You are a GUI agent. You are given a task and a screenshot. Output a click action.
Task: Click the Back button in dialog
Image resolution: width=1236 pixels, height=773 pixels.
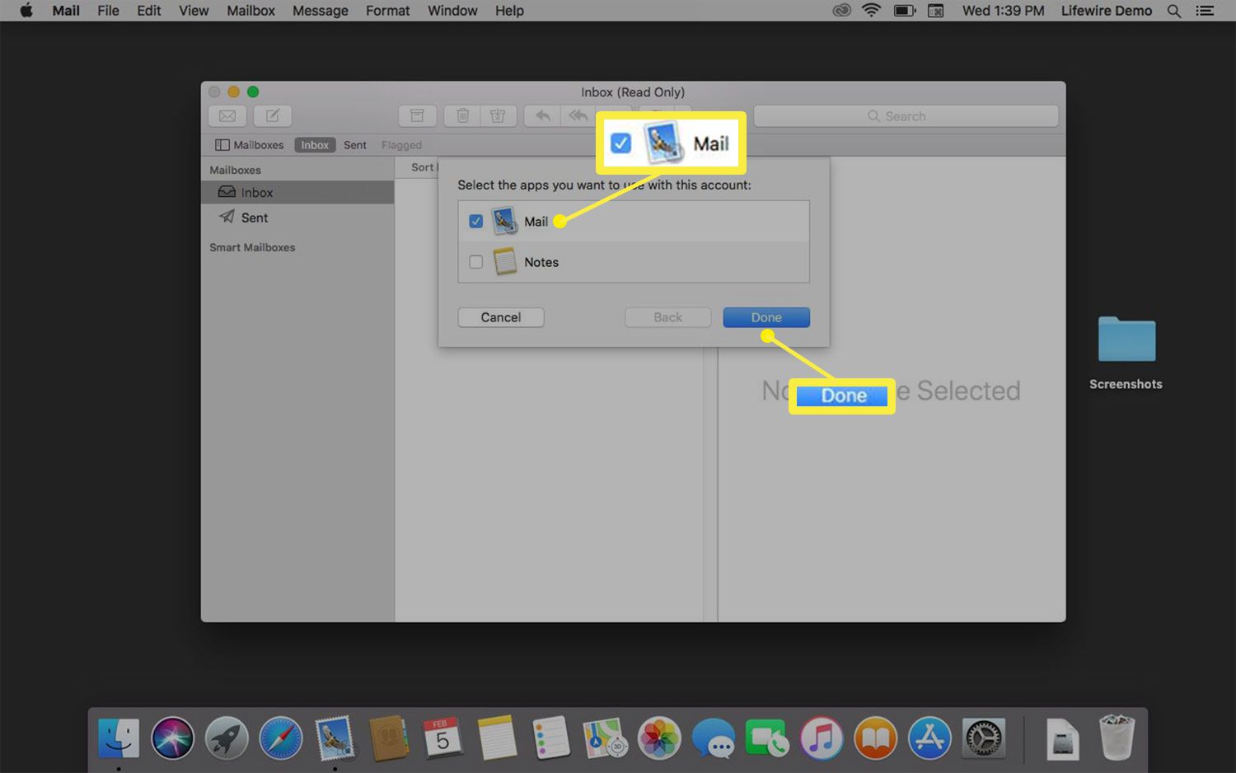[x=668, y=317]
